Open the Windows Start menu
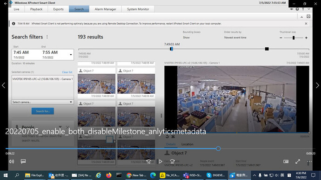Viewport: 321px width, 180px height. 6,175
